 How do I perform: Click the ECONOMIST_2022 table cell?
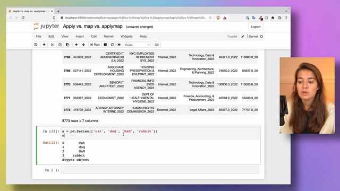pyautogui.click(x=111, y=98)
